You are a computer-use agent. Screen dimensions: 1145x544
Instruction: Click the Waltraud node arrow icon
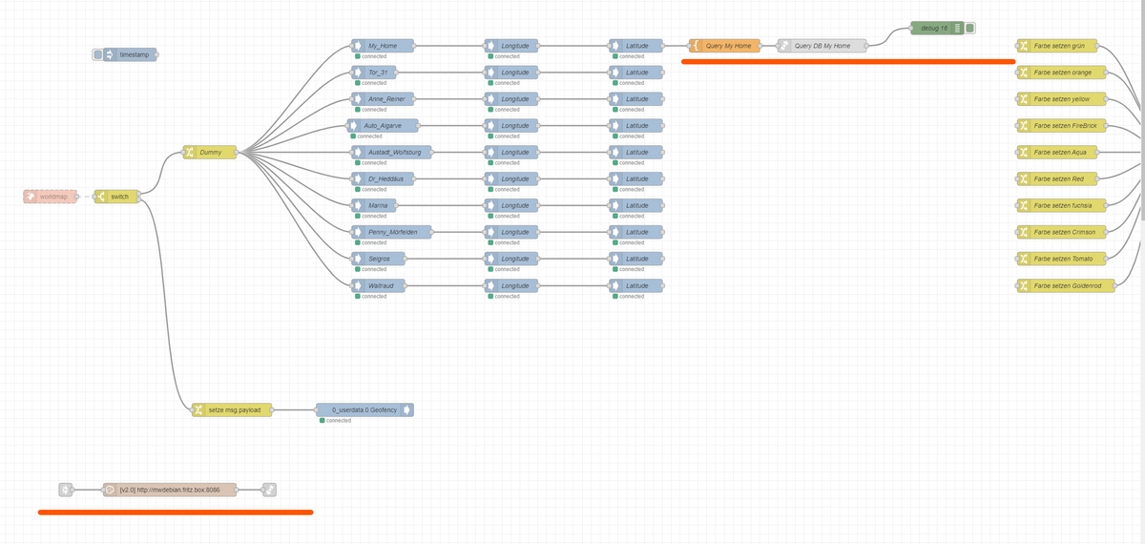[x=358, y=286]
